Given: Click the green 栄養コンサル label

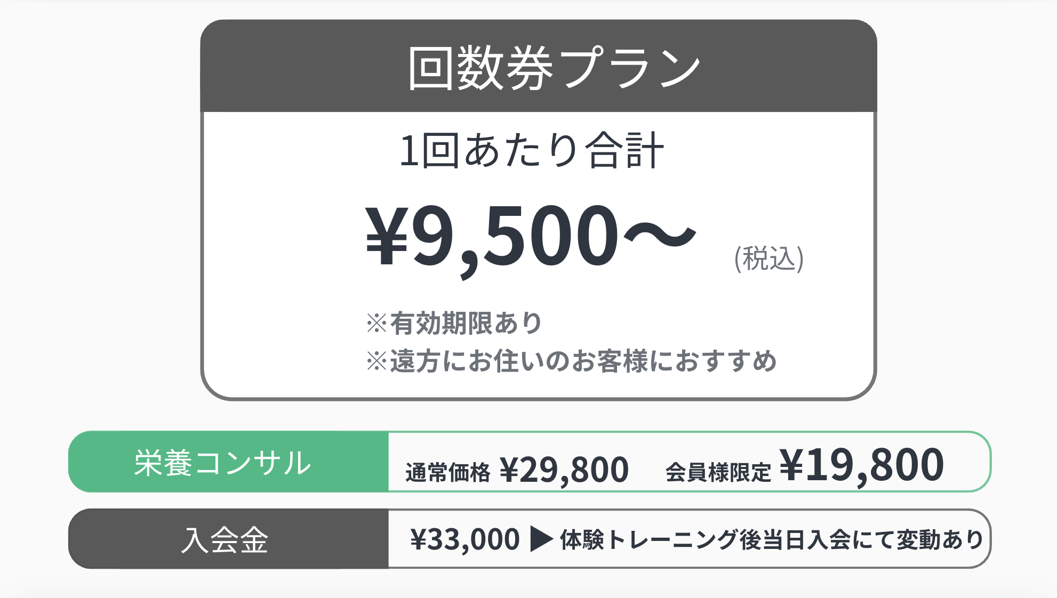Looking at the screenshot, I should pyautogui.click(x=228, y=462).
